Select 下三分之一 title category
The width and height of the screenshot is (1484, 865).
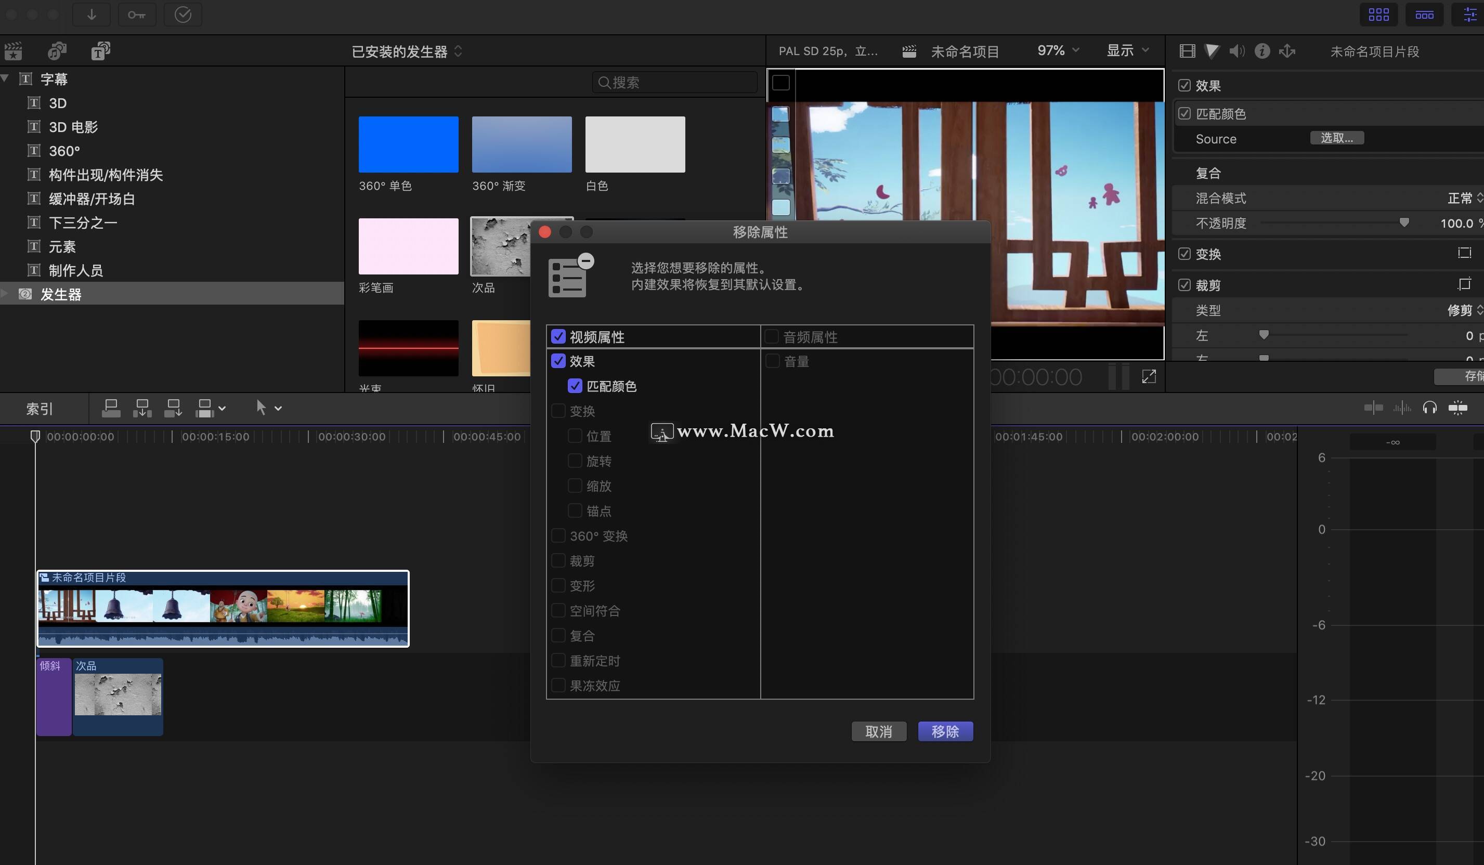[83, 222]
